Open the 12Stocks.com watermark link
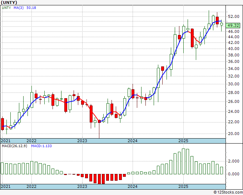243x195 pixels. pos(228,192)
